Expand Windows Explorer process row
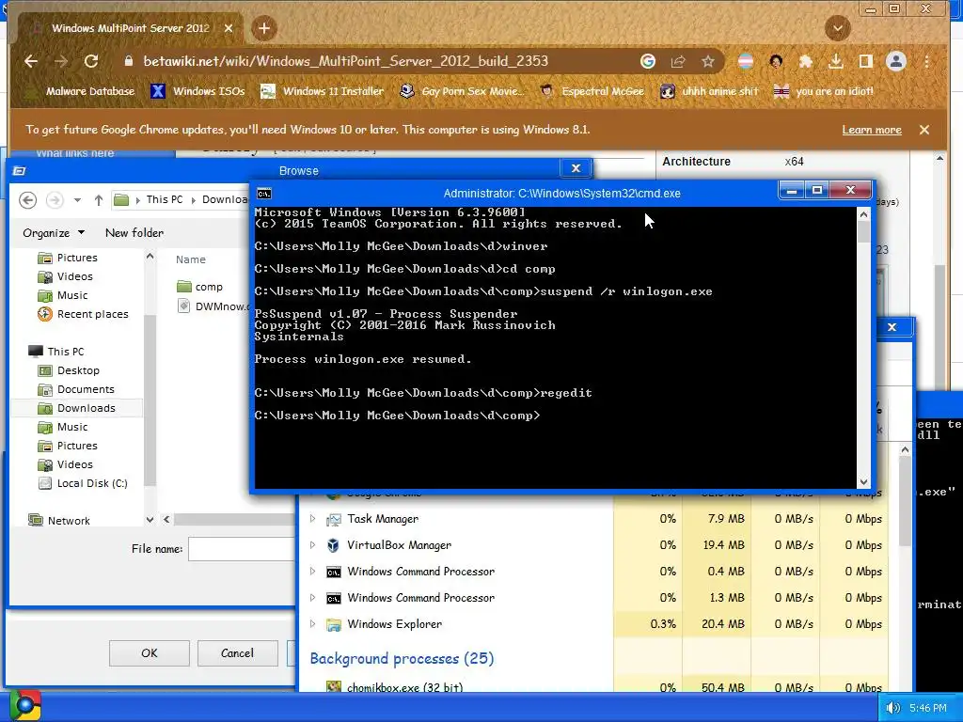This screenshot has height=722, width=963. pos(312,624)
